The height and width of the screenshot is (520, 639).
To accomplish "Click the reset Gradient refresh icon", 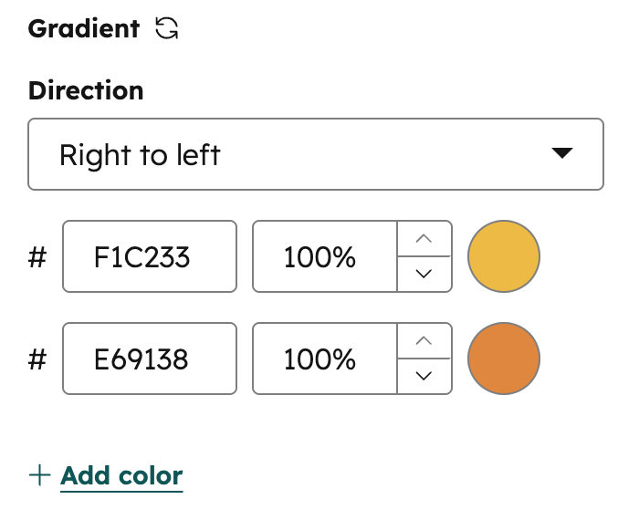I will tap(167, 29).
